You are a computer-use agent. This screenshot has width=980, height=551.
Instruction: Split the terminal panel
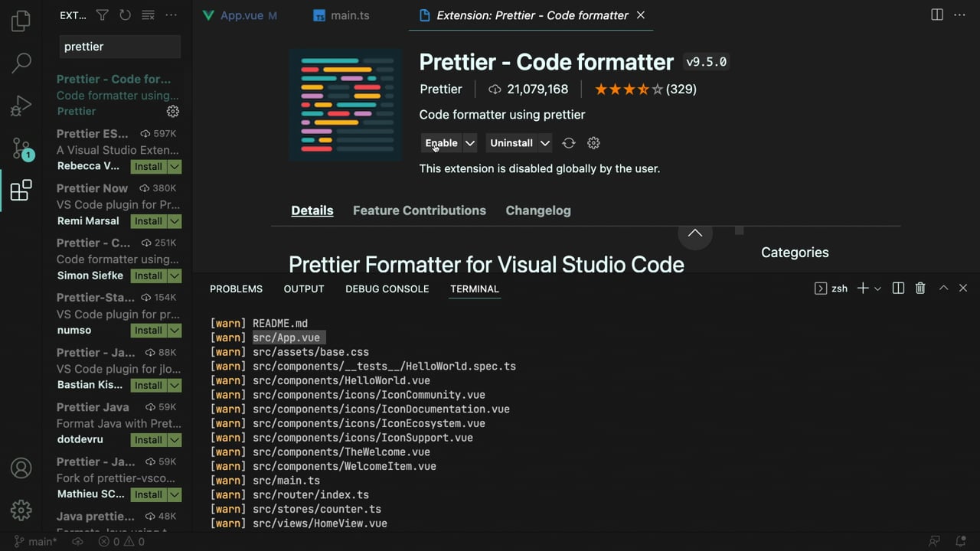coord(898,289)
